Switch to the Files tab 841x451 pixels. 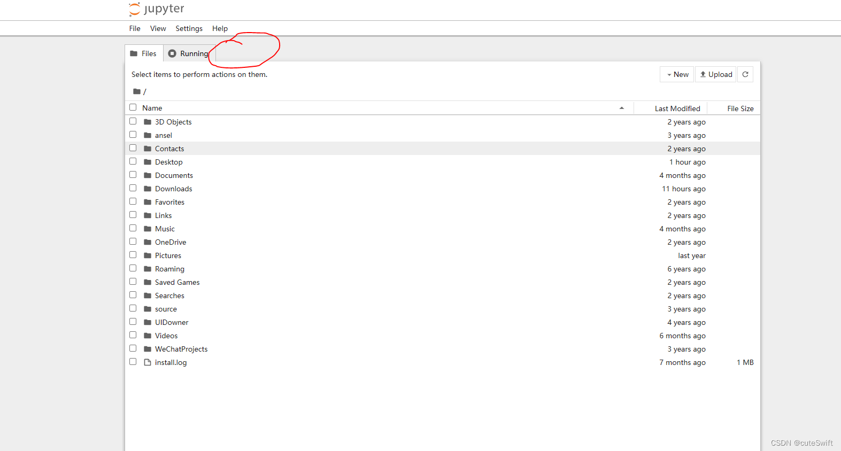[144, 53]
